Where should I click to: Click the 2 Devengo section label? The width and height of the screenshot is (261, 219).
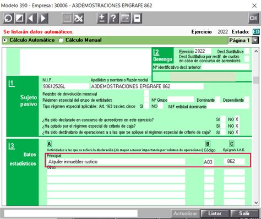pos(162,56)
